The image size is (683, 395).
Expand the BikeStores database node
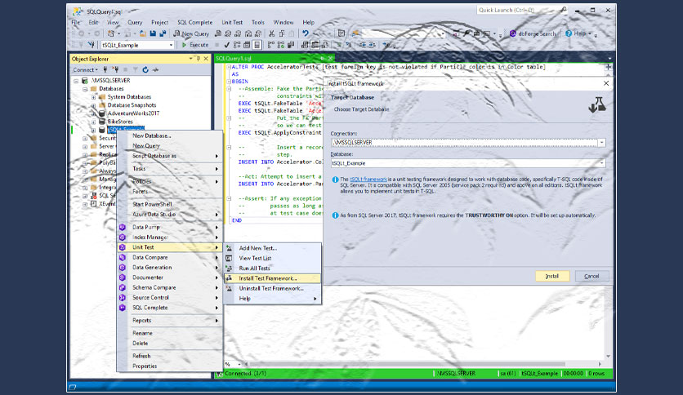point(93,122)
